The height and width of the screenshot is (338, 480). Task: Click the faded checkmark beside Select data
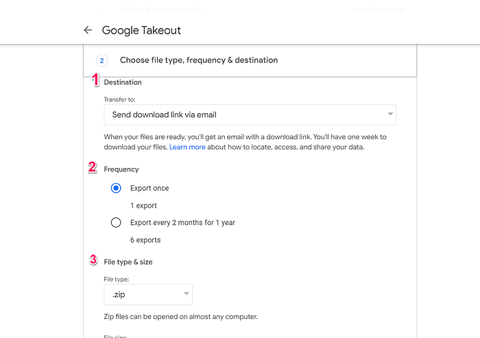click(102, 9)
